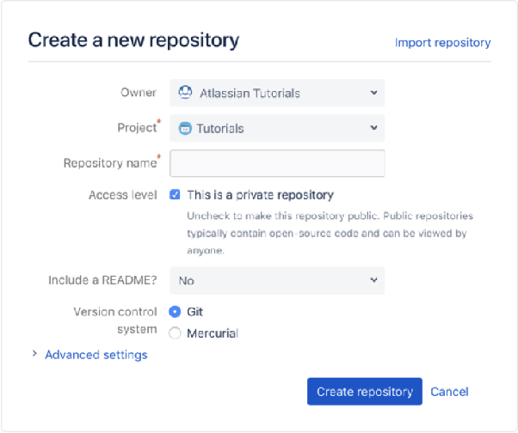This screenshot has height=433, width=518.
Task: Click the Tutorials project icon
Action: tap(185, 128)
